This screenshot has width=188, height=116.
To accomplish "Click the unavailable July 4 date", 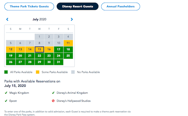I will 68,37.
